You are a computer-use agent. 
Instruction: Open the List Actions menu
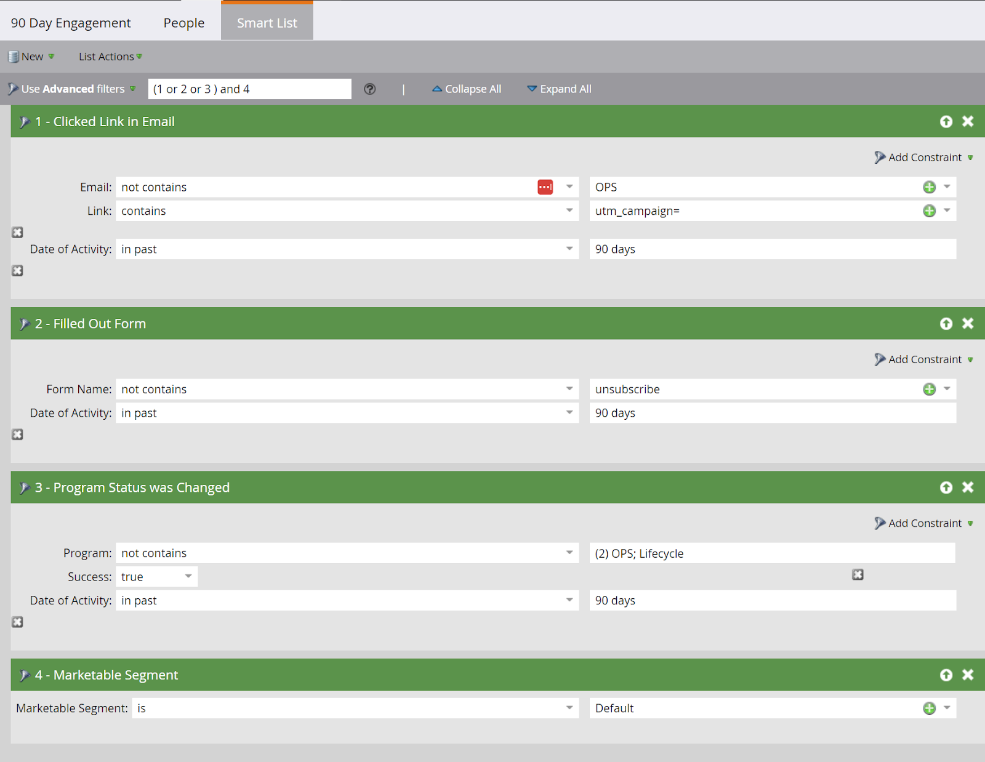tap(110, 57)
